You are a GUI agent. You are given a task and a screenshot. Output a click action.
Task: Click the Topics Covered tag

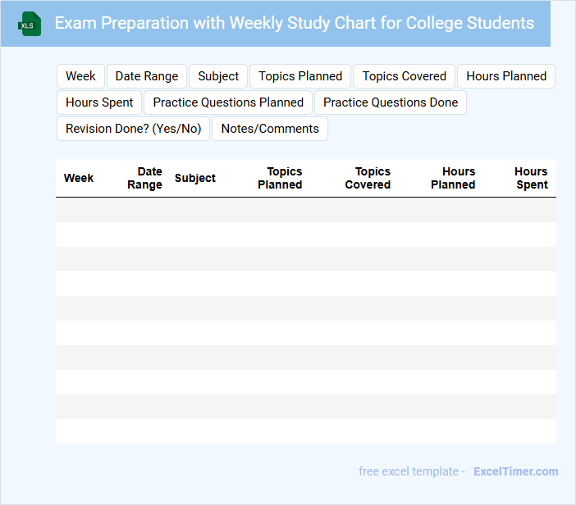pos(405,76)
